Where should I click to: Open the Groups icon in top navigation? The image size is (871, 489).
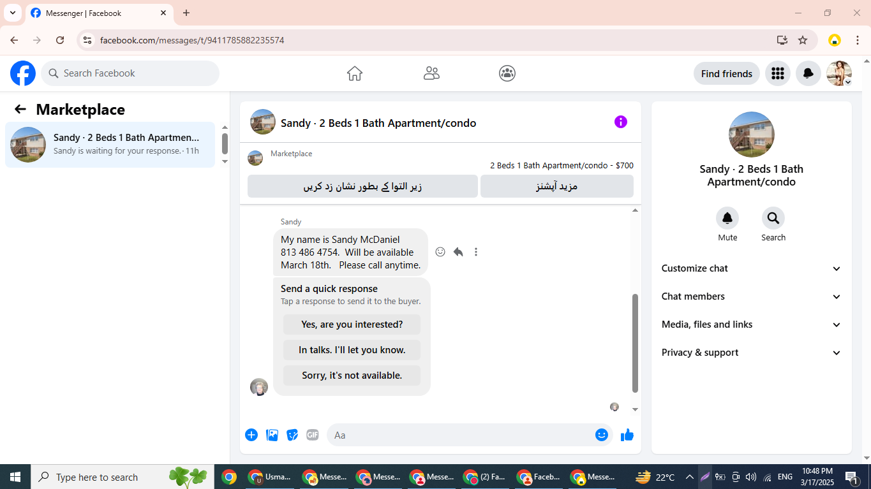pos(507,73)
